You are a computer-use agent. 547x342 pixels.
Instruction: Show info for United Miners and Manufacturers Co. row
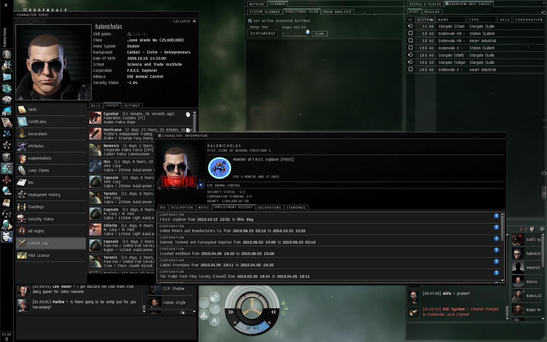coord(496,227)
